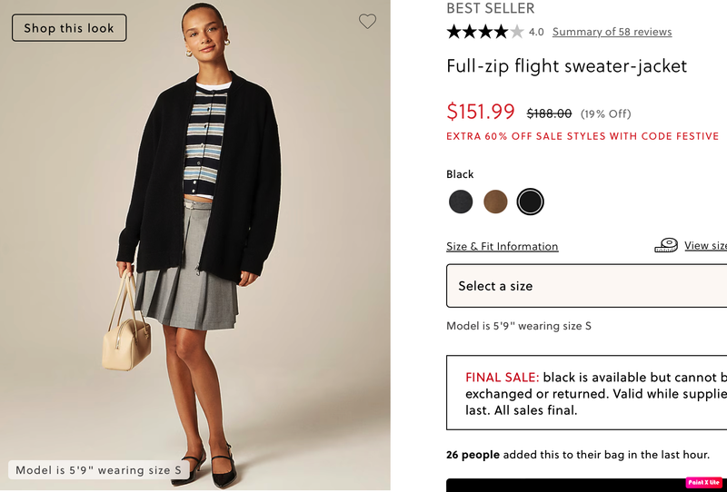Click the model size caption on photo

pos(99,470)
